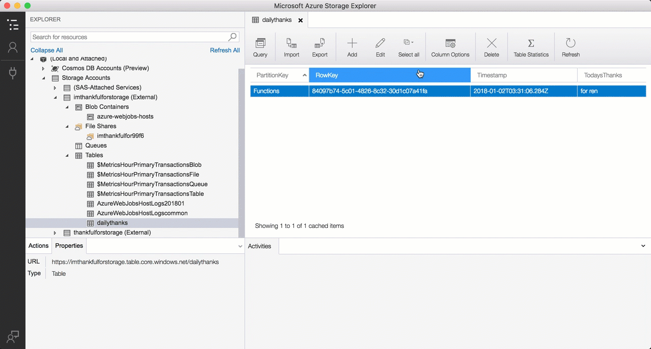
Task: Click the Export toolbar button
Action: (x=320, y=48)
